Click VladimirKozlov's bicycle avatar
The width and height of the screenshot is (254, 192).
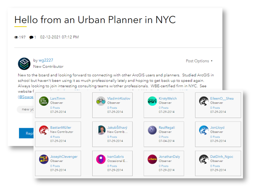(101, 101)
